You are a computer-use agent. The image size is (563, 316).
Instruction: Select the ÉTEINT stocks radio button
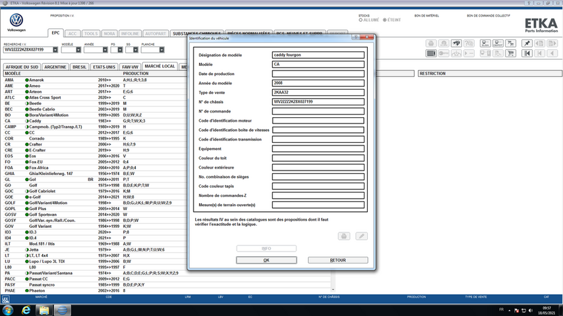tap(384, 20)
